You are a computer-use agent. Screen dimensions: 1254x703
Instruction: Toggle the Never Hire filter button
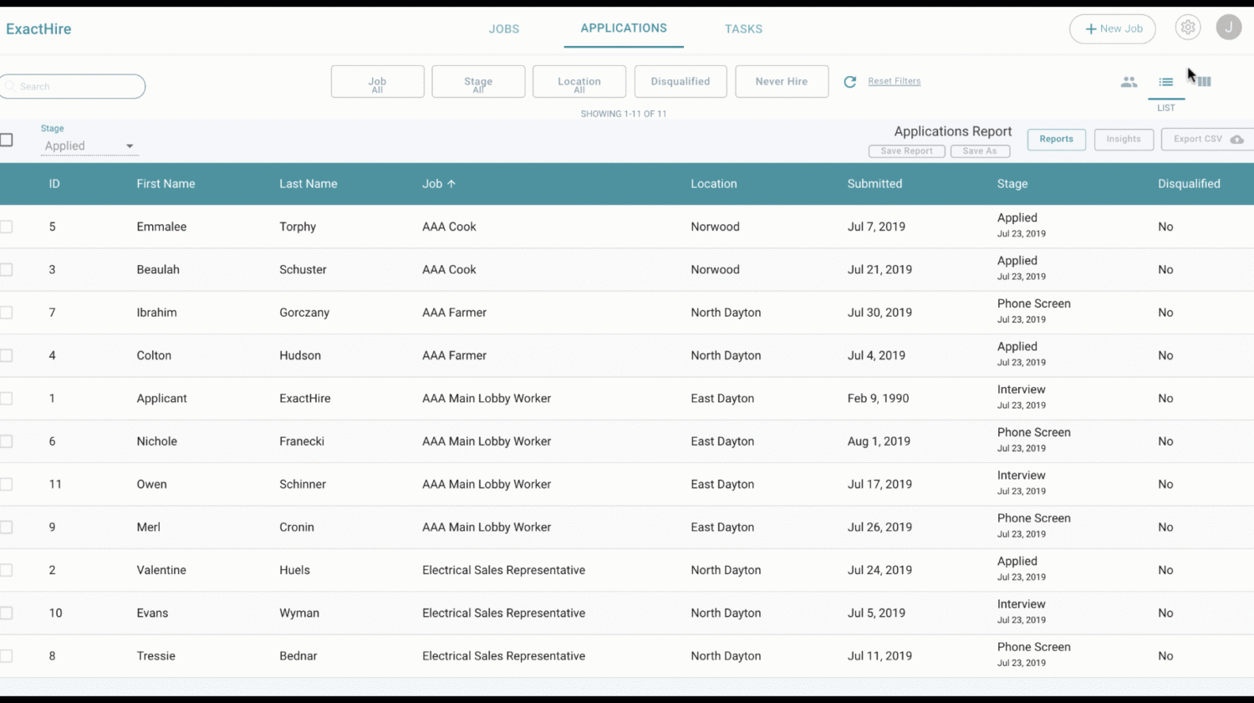point(782,82)
